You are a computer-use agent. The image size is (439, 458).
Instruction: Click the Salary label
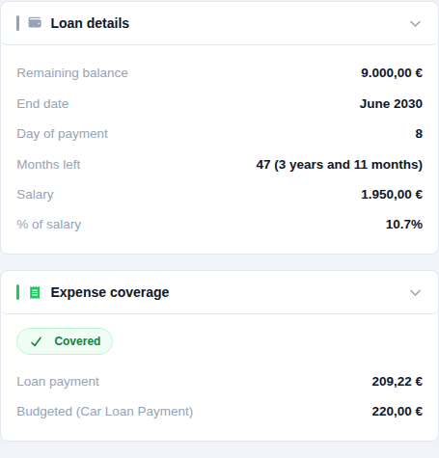(36, 195)
